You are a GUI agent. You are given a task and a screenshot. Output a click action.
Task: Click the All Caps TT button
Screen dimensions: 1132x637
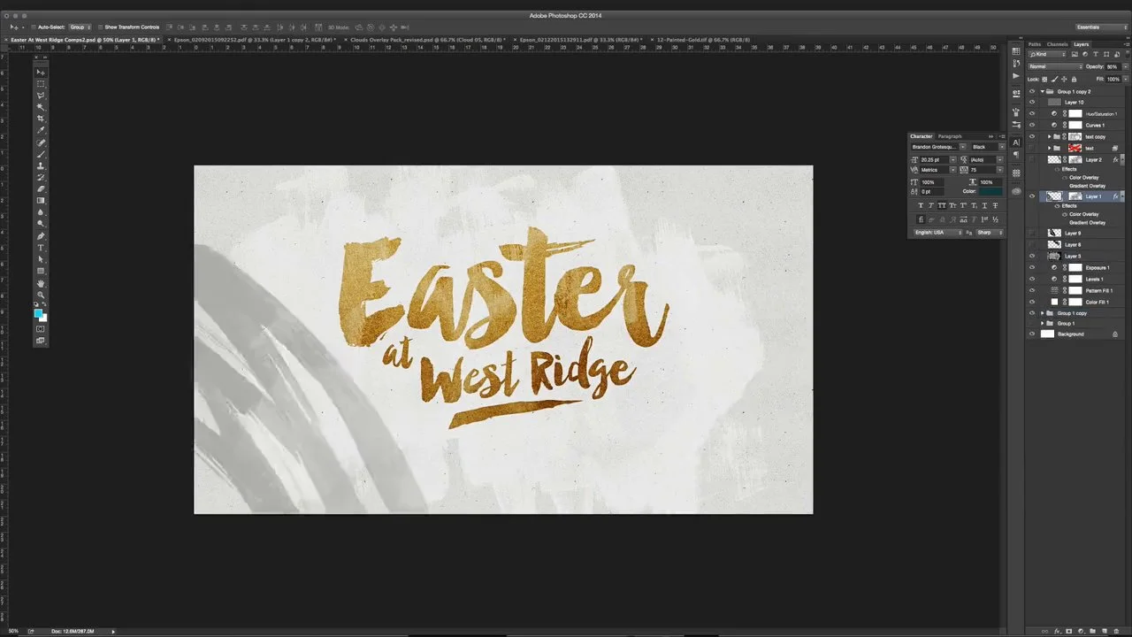pyautogui.click(x=942, y=205)
